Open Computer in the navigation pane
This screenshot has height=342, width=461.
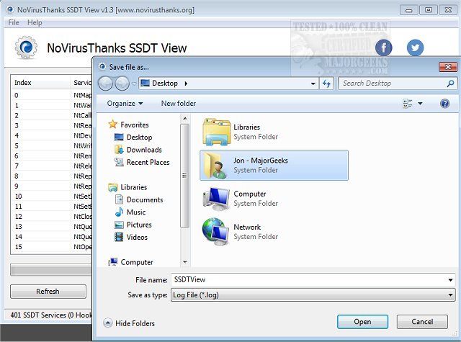(130, 262)
